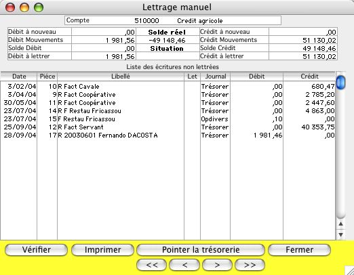Click the Libellé column header
Viewport: 354px width, 275px height.
[121, 77]
